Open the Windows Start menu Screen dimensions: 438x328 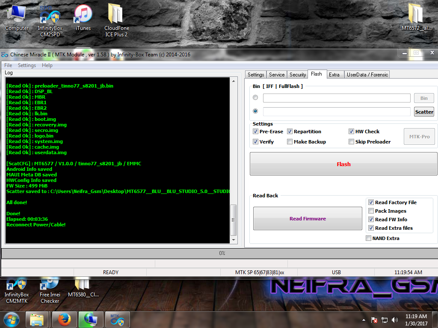[12, 319]
